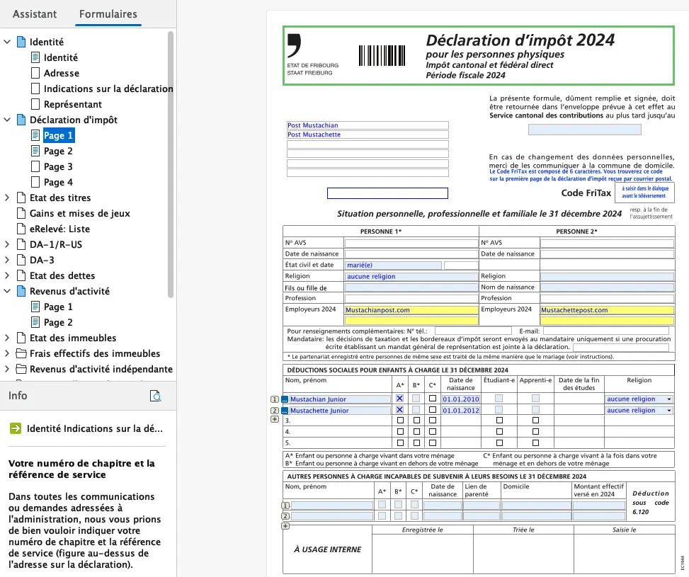Image resolution: width=689 pixels, height=577 pixels.
Task: Uncheck the A* checkbox for Mustachian Junior
Action: 399,399
